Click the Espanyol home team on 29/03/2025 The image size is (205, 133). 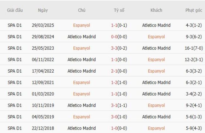click(81, 25)
